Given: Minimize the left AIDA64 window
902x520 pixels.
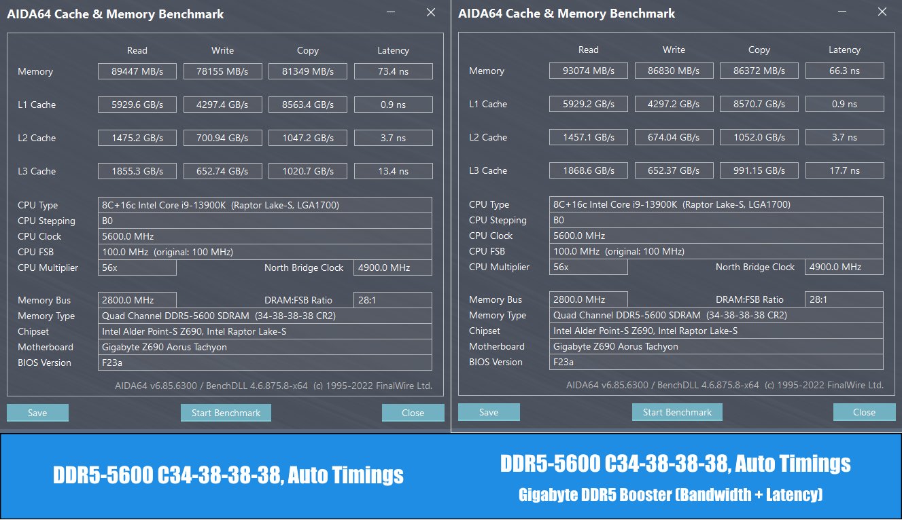Looking at the screenshot, I should click(391, 13).
